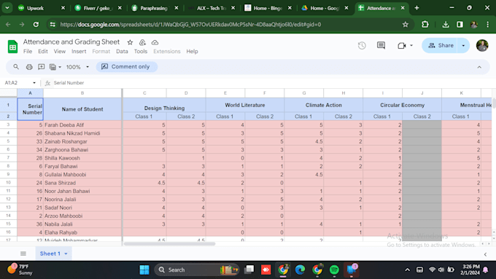This screenshot has height=279, width=496.
Task: Open the Help menu
Action: point(192,51)
